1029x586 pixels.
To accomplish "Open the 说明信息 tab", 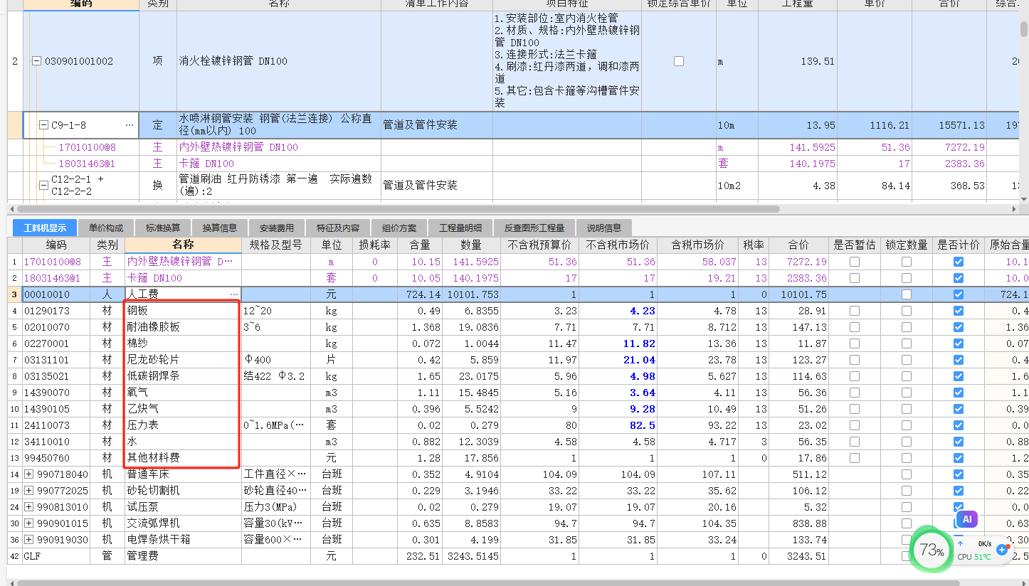I will click(x=604, y=228).
